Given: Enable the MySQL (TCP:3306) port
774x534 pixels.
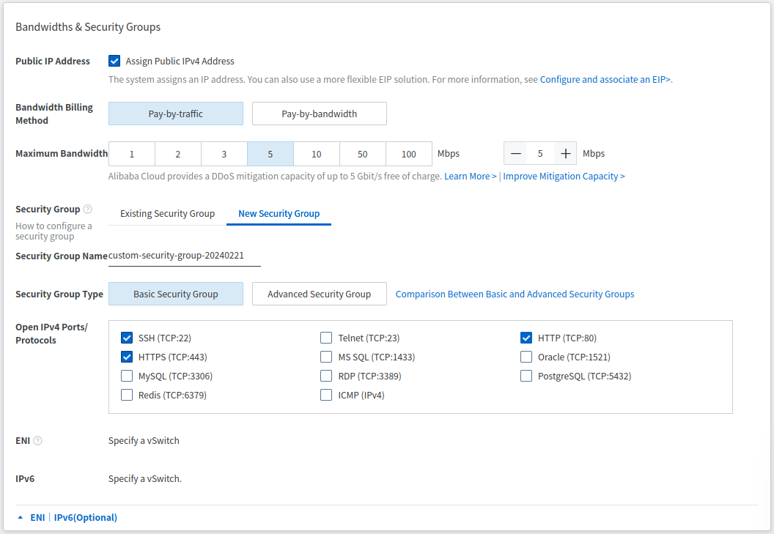Looking at the screenshot, I should (127, 375).
